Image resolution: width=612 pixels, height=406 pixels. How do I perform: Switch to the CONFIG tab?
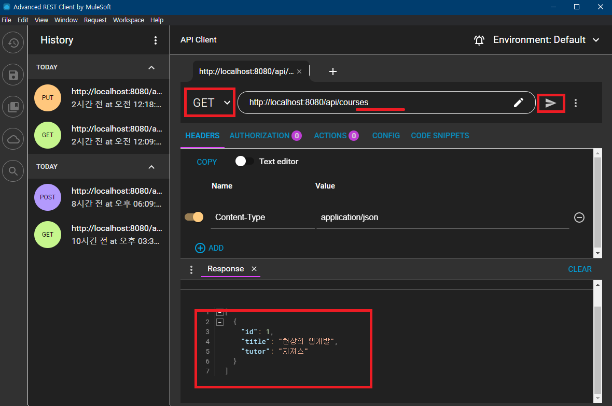(386, 136)
